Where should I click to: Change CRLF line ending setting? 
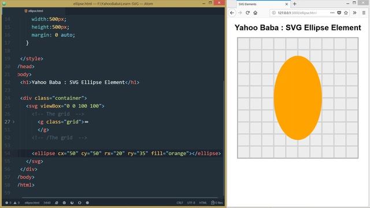click(180, 203)
